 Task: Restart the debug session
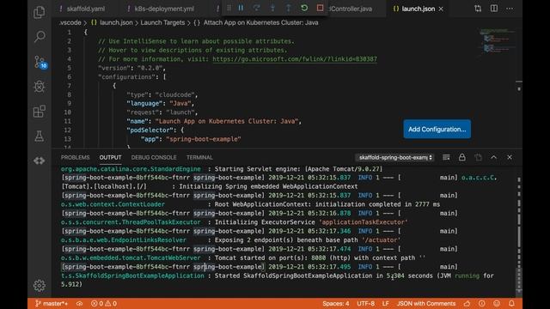pos(304,8)
